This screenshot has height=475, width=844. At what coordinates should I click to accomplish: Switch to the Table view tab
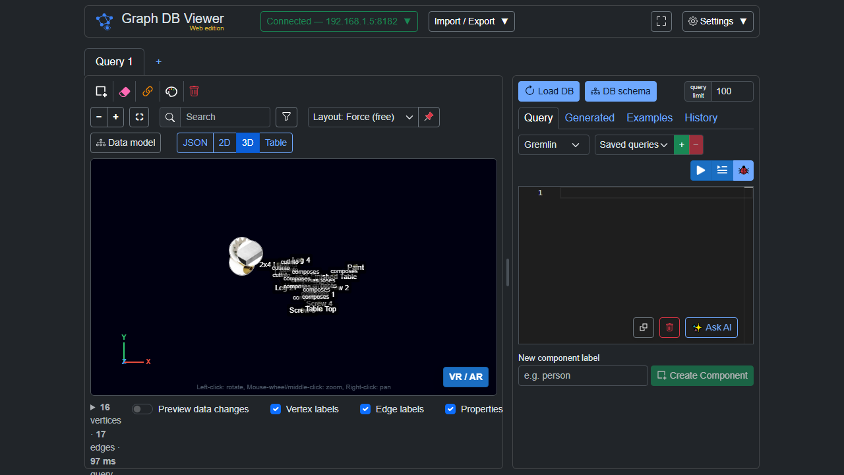[x=276, y=142]
